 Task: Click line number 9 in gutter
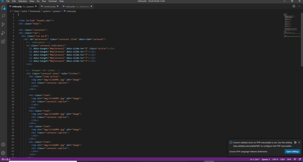[13, 39]
